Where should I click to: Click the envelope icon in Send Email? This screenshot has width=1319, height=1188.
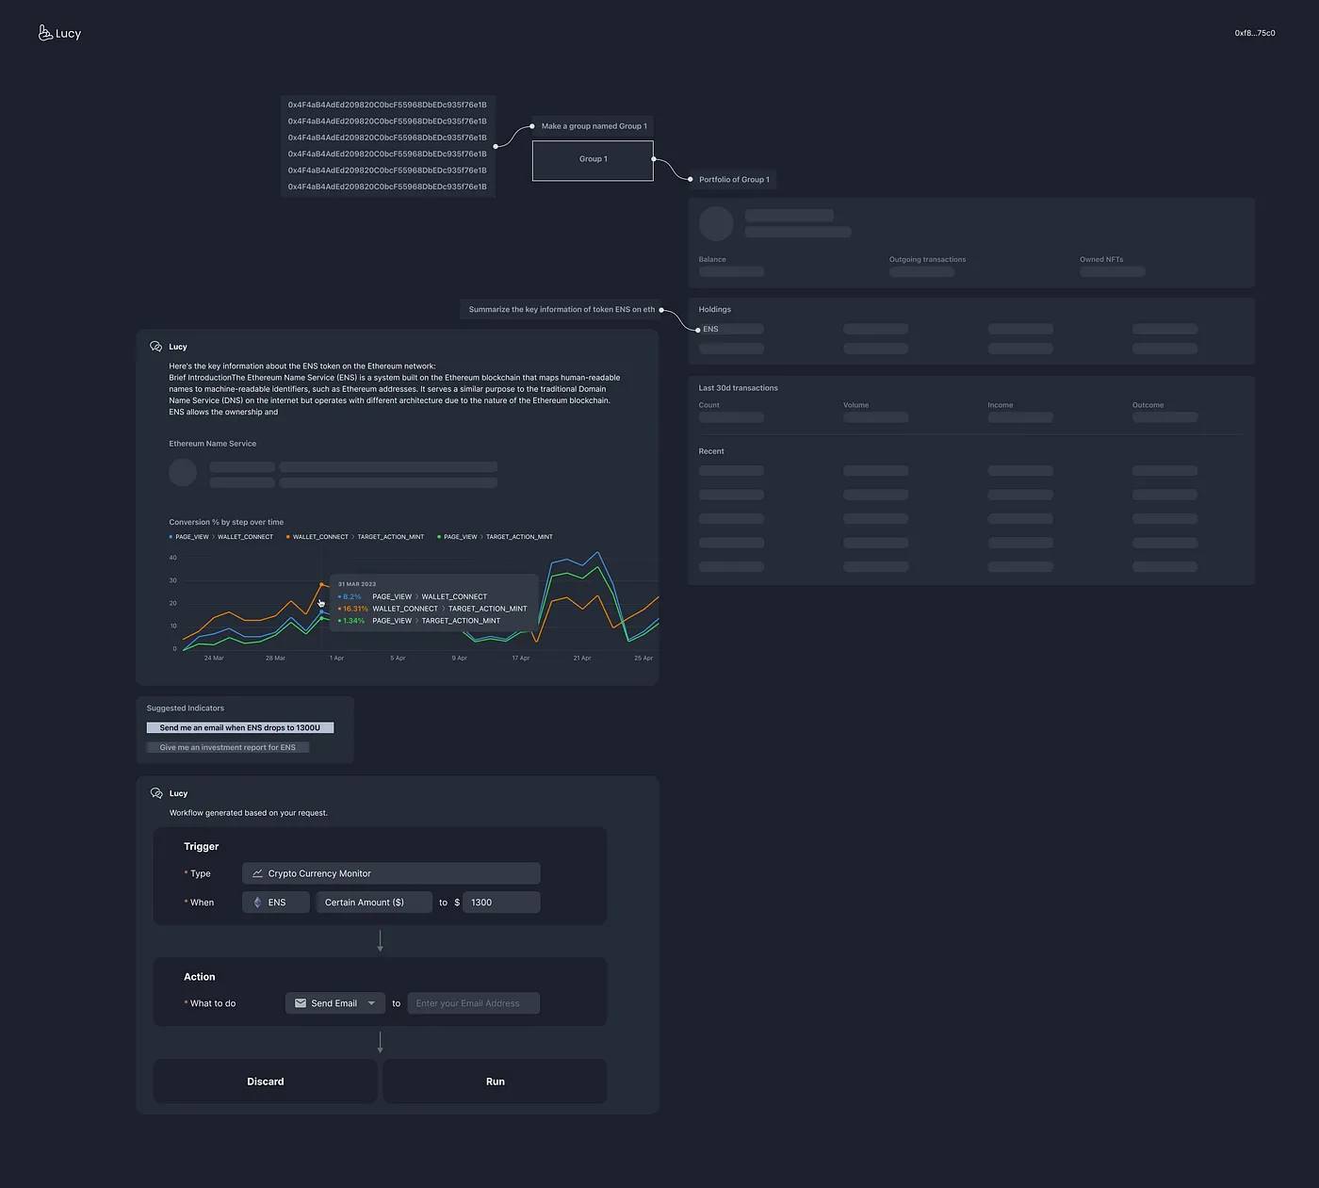(x=301, y=1003)
